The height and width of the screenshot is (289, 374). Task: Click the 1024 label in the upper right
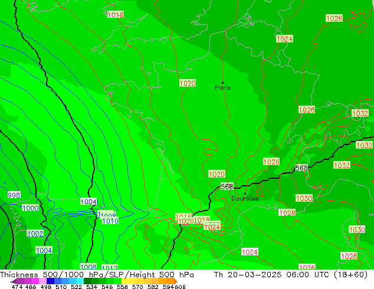click(x=284, y=39)
